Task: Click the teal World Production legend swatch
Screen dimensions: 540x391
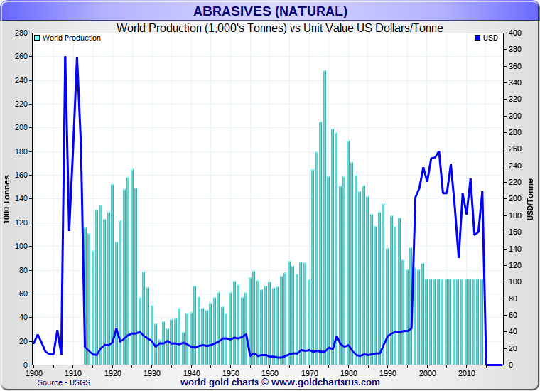Action: pyautogui.click(x=37, y=38)
